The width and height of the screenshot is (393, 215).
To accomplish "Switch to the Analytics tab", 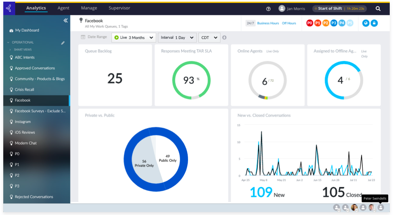I will click(36, 8).
